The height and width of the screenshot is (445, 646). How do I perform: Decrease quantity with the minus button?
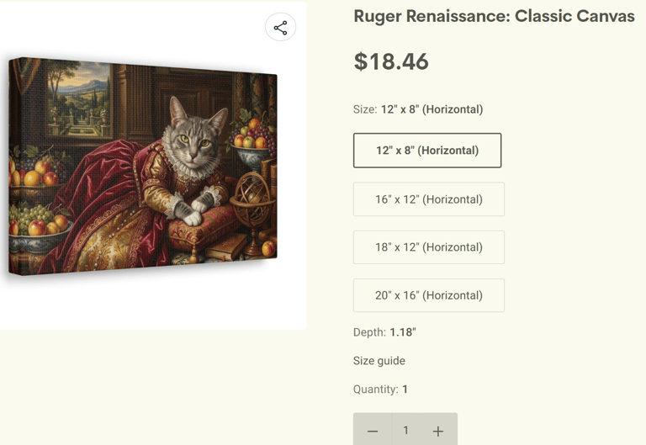click(x=373, y=431)
